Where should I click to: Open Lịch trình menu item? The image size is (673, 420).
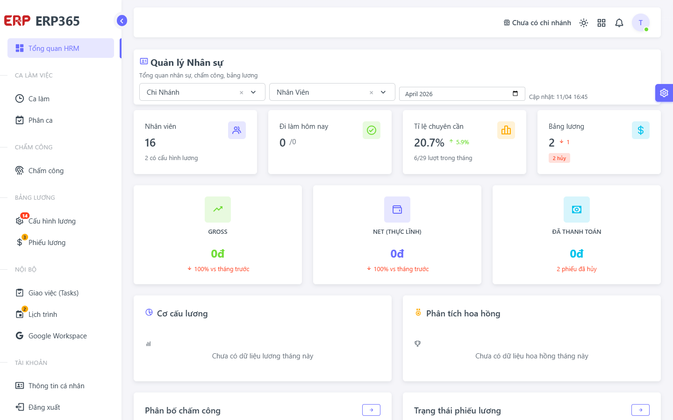click(61, 314)
